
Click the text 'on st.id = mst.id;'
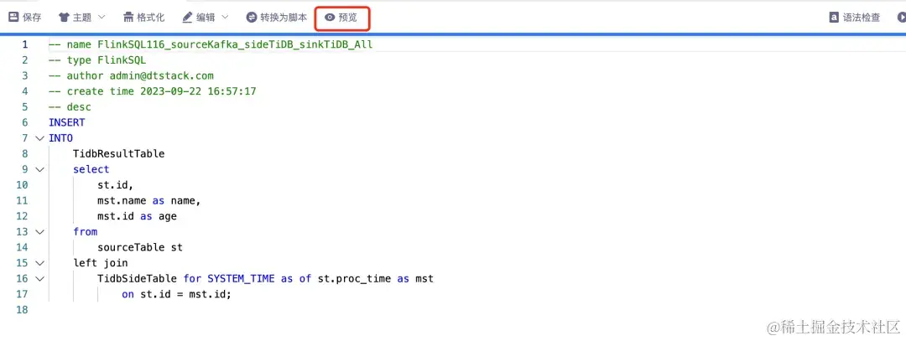click(176, 294)
